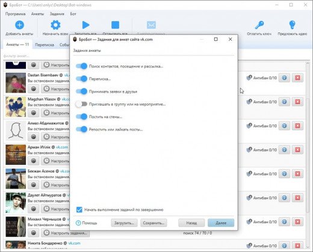The height and width of the screenshot is (252, 313).
Task: Click record button in Михаил Чернышов row
Action: click(x=34, y=233)
